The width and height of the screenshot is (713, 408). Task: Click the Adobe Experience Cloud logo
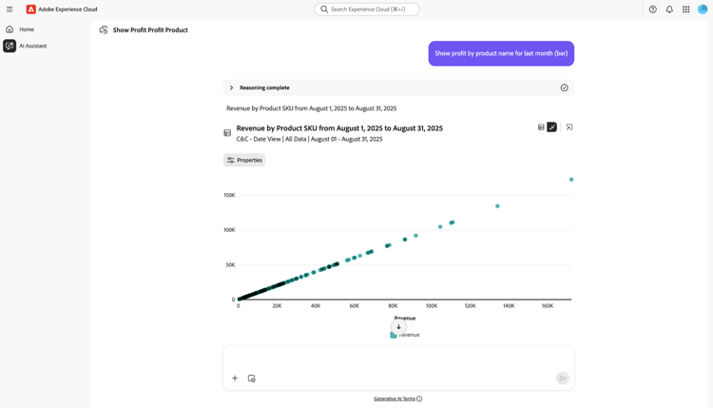[x=31, y=10]
